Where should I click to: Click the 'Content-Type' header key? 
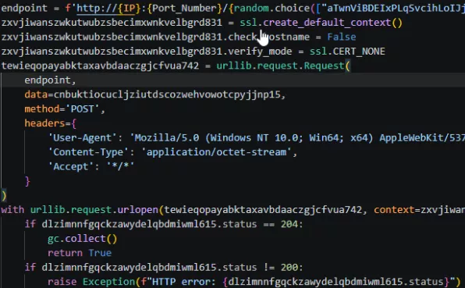[x=88, y=152]
